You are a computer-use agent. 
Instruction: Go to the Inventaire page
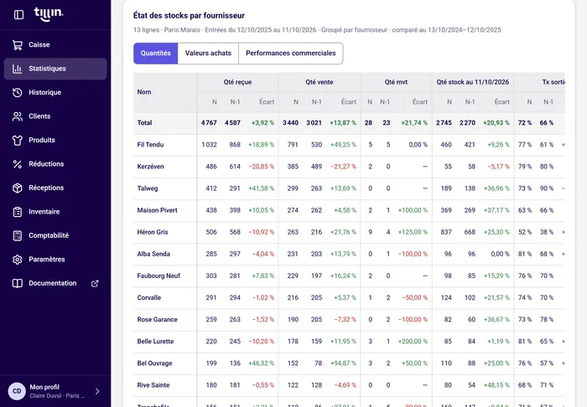(55, 212)
